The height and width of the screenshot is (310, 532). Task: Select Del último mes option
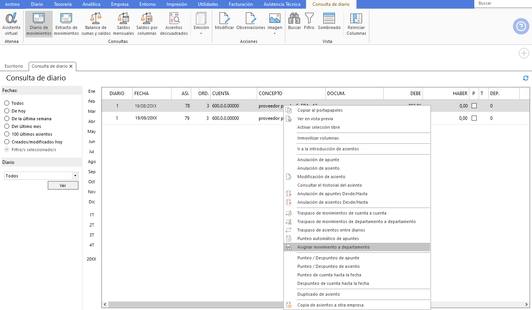coord(7,126)
